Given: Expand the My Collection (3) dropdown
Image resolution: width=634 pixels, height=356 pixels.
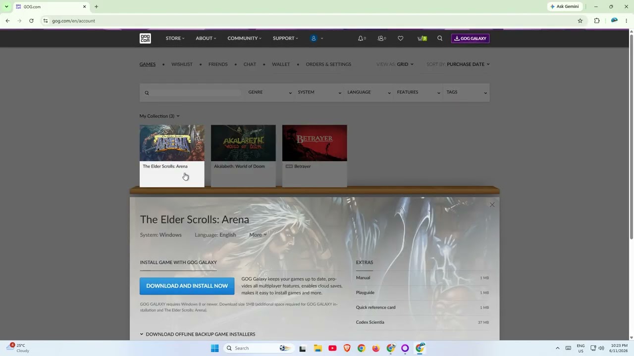Looking at the screenshot, I should pos(159,116).
